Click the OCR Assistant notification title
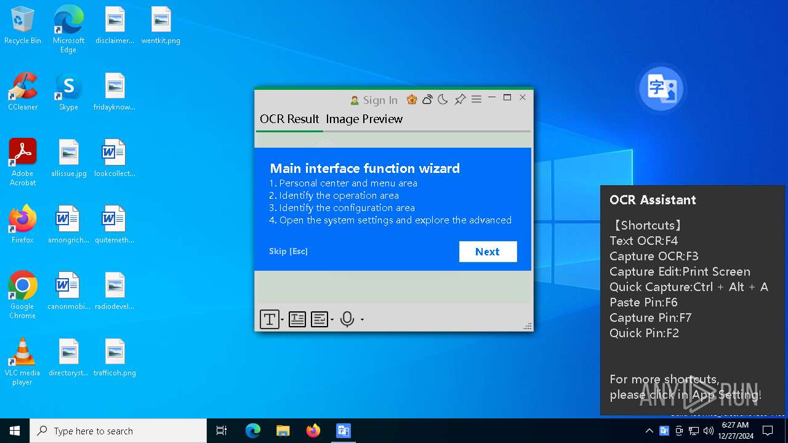This screenshot has width=788, height=443. [653, 200]
